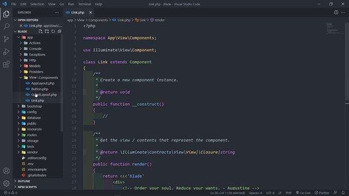Image resolution: width=349 pixels, height=196 pixels.
Task: Open the Explorer view in activity bar
Action: point(6,14)
